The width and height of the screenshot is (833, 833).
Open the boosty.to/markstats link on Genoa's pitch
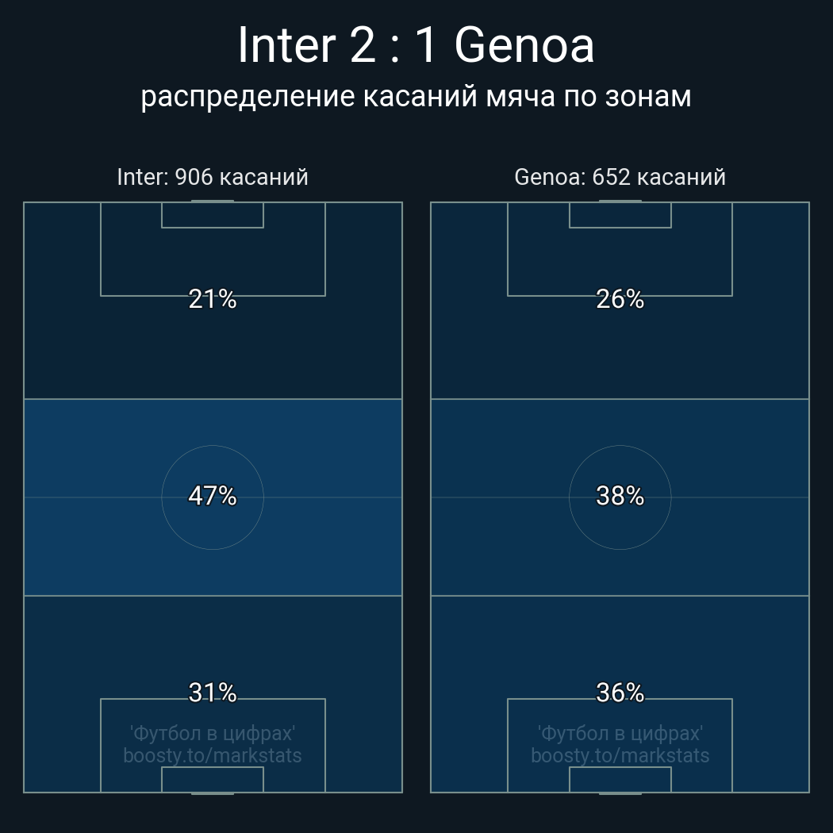coord(620,755)
